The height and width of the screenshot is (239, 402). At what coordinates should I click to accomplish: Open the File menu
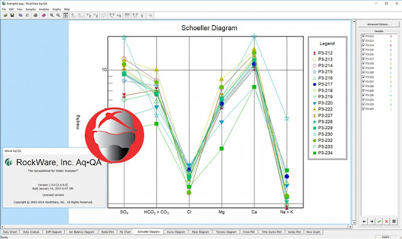(x=4, y=9)
